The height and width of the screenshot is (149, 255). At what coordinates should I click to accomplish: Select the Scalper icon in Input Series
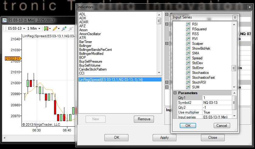(x=188, y=44)
